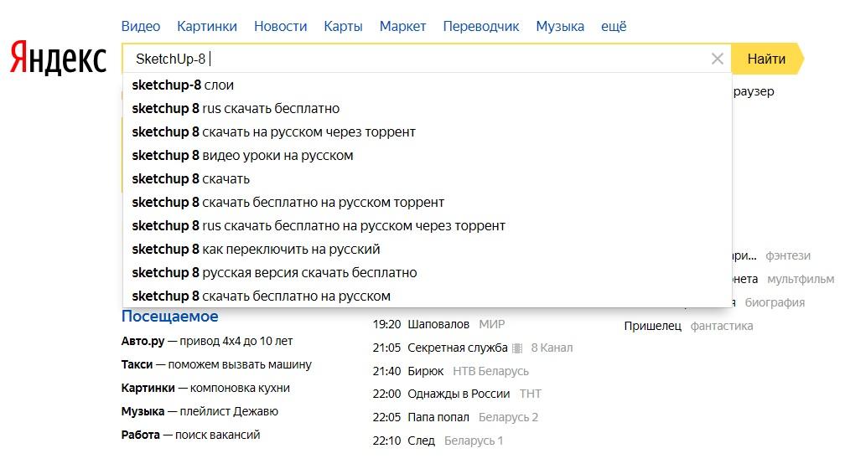The height and width of the screenshot is (469, 845).
Task: Click the мультфильм genre label
Action: click(801, 279)
